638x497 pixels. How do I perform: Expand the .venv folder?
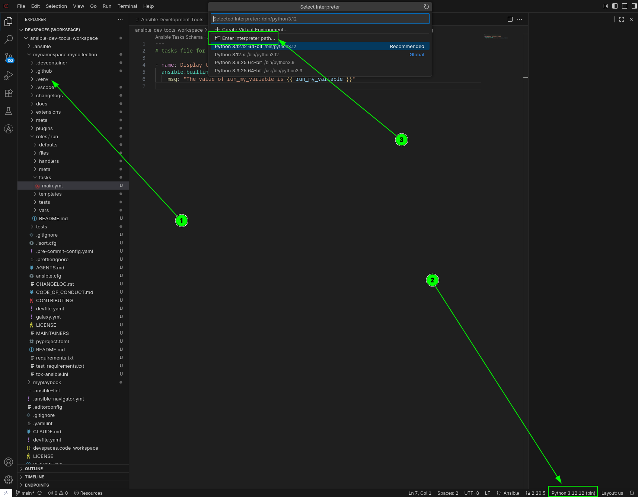(x=73, y=79)
